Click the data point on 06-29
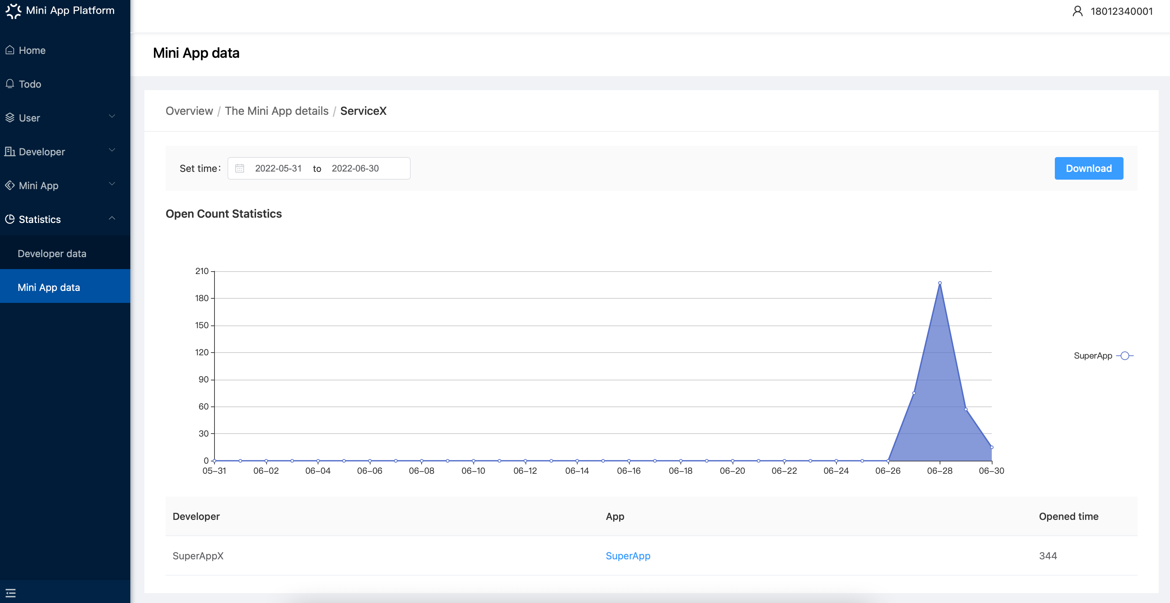1170x603 pixels. click(966, 410)
